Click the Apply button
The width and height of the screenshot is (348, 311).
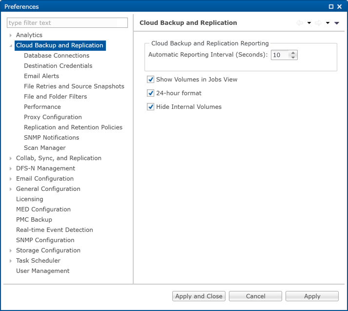click(312, 296)
